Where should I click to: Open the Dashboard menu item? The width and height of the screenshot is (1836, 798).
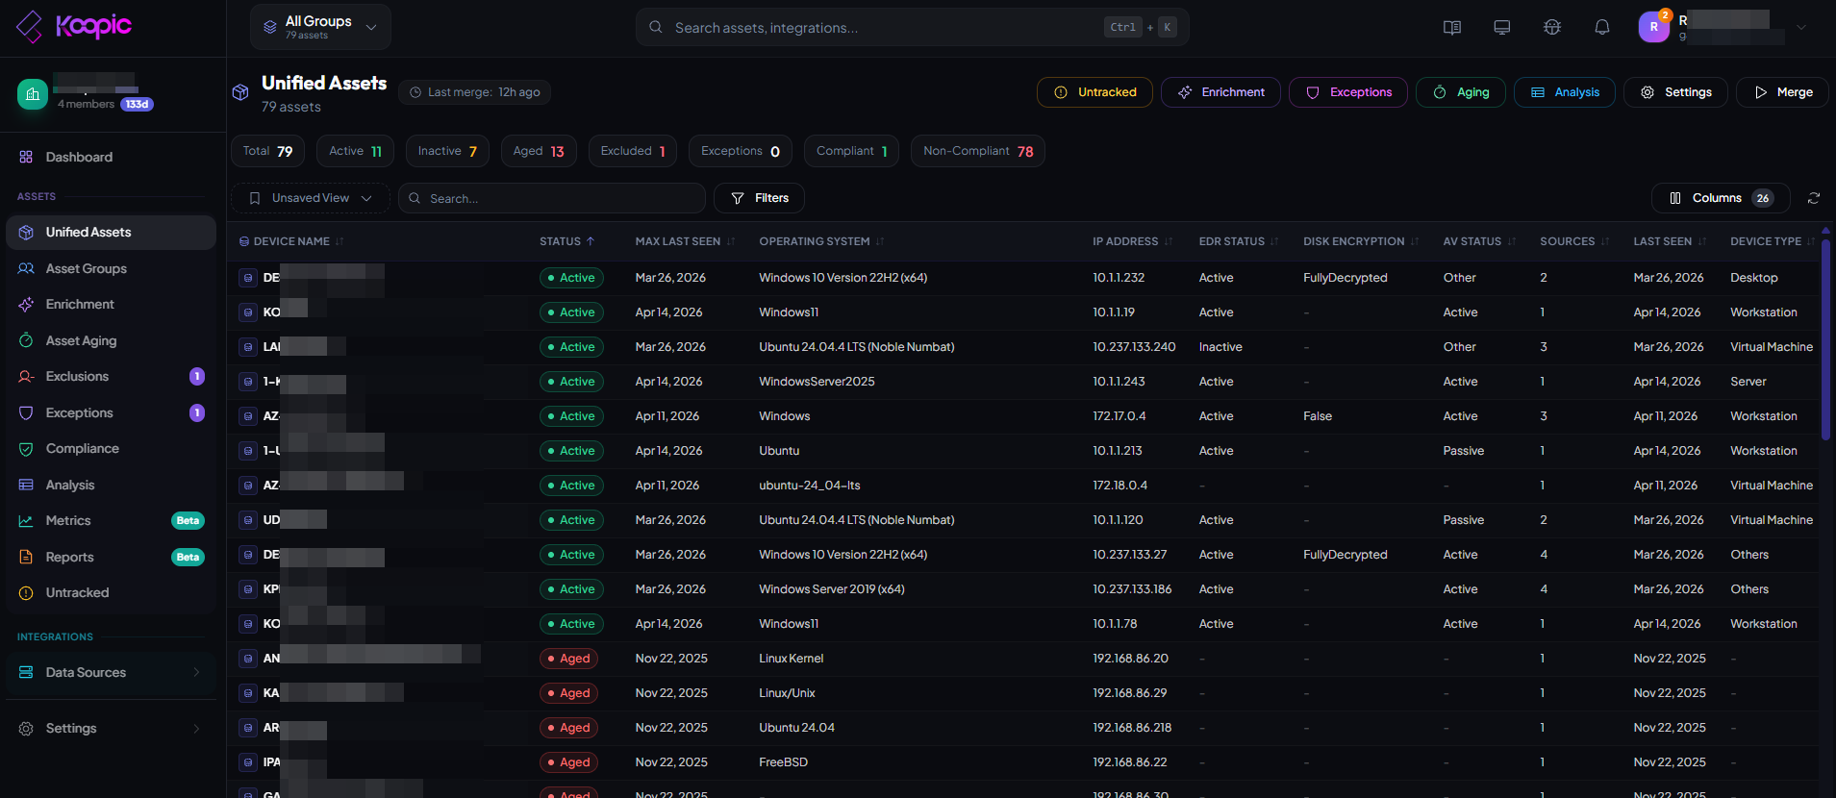(79, 157)
